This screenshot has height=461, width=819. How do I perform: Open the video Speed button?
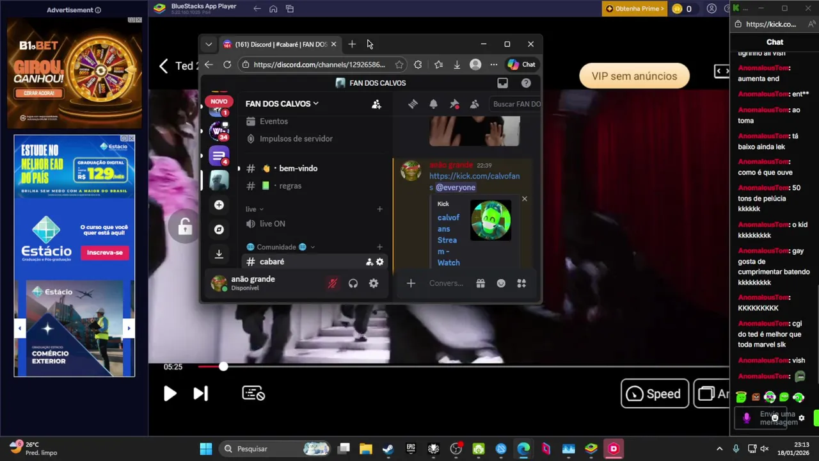coord(654,394)
